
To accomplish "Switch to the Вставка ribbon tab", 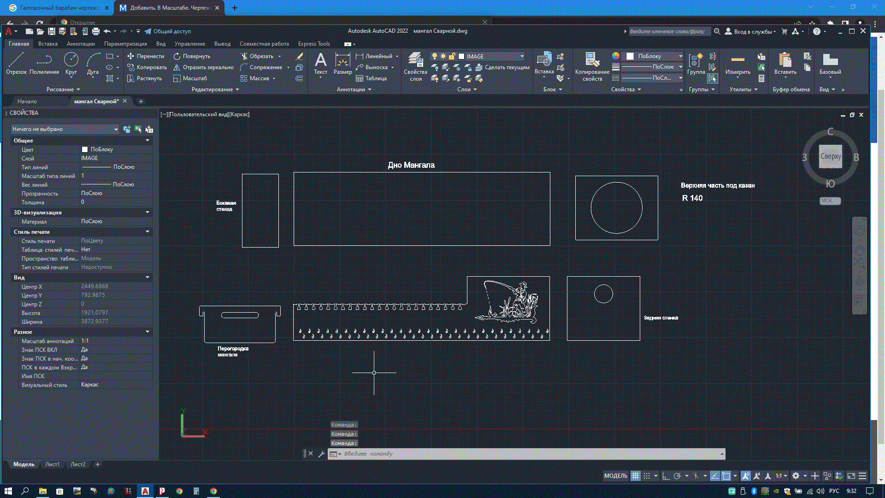I will 48,43.
